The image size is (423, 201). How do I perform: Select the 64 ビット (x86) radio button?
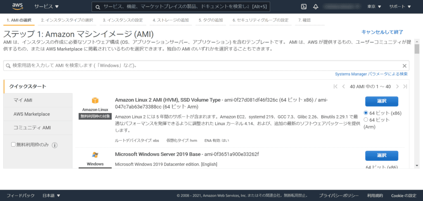click(366, 113)
